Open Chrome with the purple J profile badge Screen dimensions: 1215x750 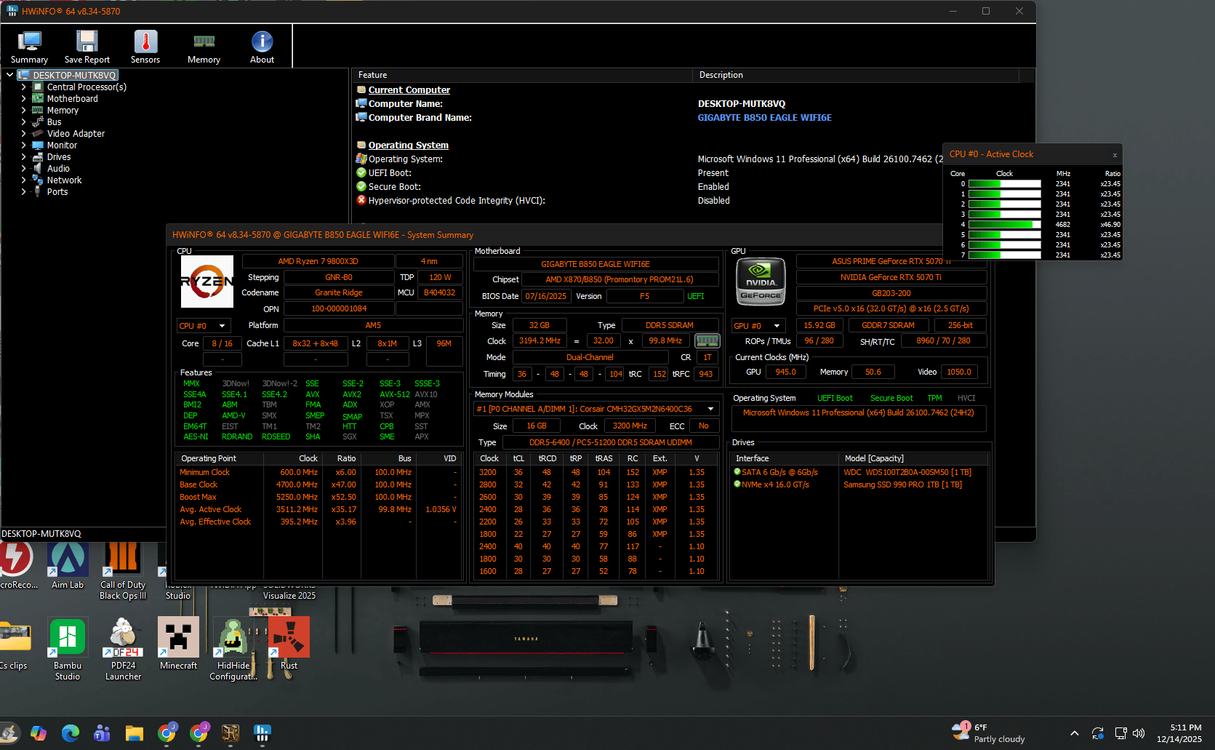(199, 733)
